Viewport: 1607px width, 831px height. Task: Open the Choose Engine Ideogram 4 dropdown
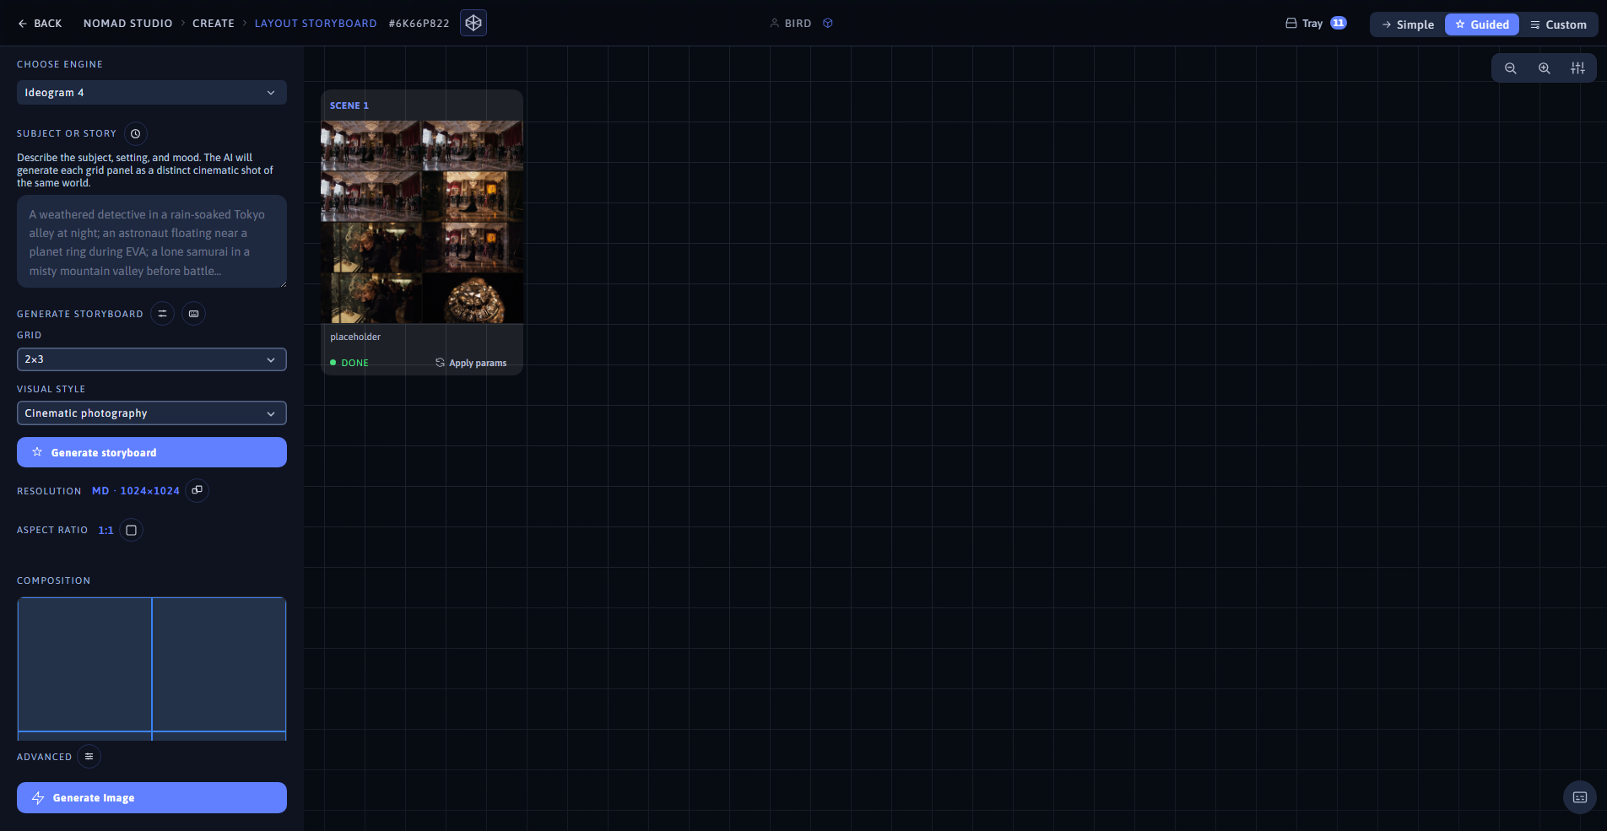point(152,93)
